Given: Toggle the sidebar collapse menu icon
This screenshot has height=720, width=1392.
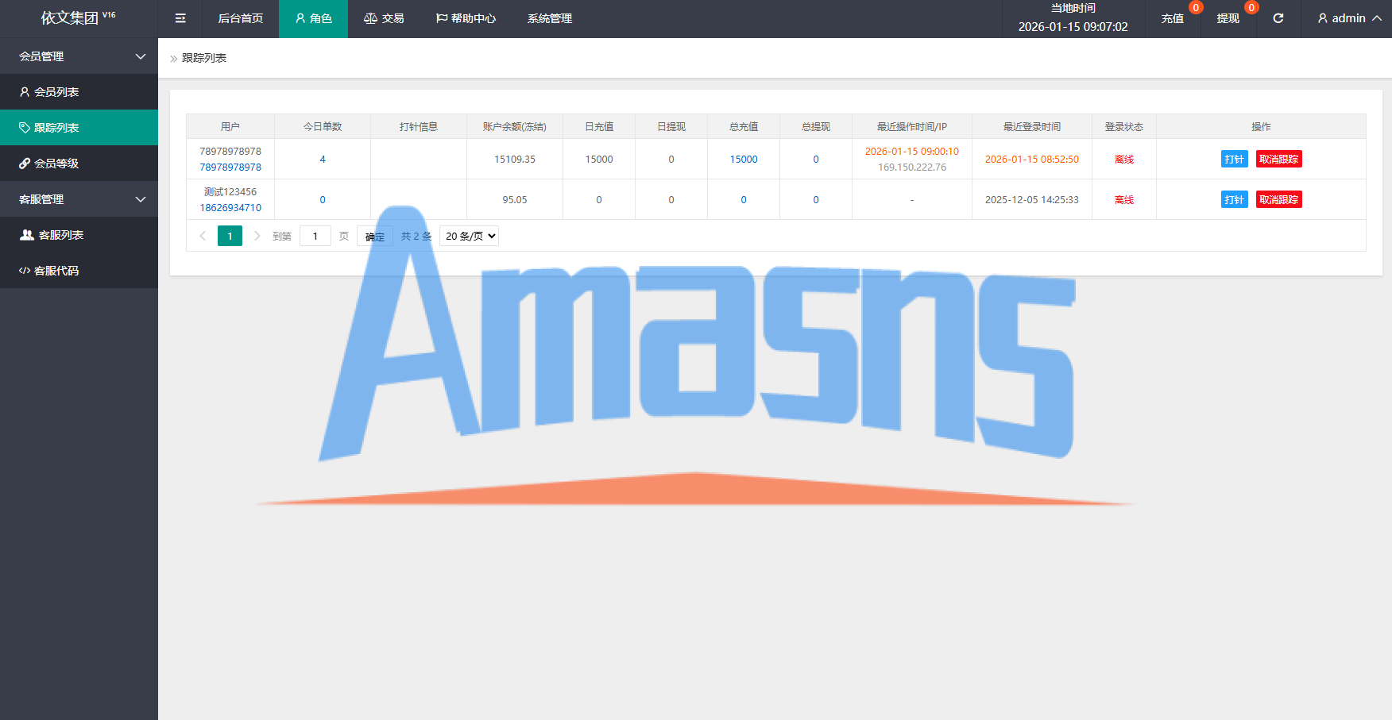Looking at the screenshot, I should coord(180,18).
